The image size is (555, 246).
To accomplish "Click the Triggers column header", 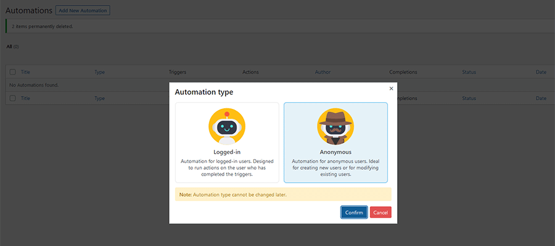I will pos(178,72).
